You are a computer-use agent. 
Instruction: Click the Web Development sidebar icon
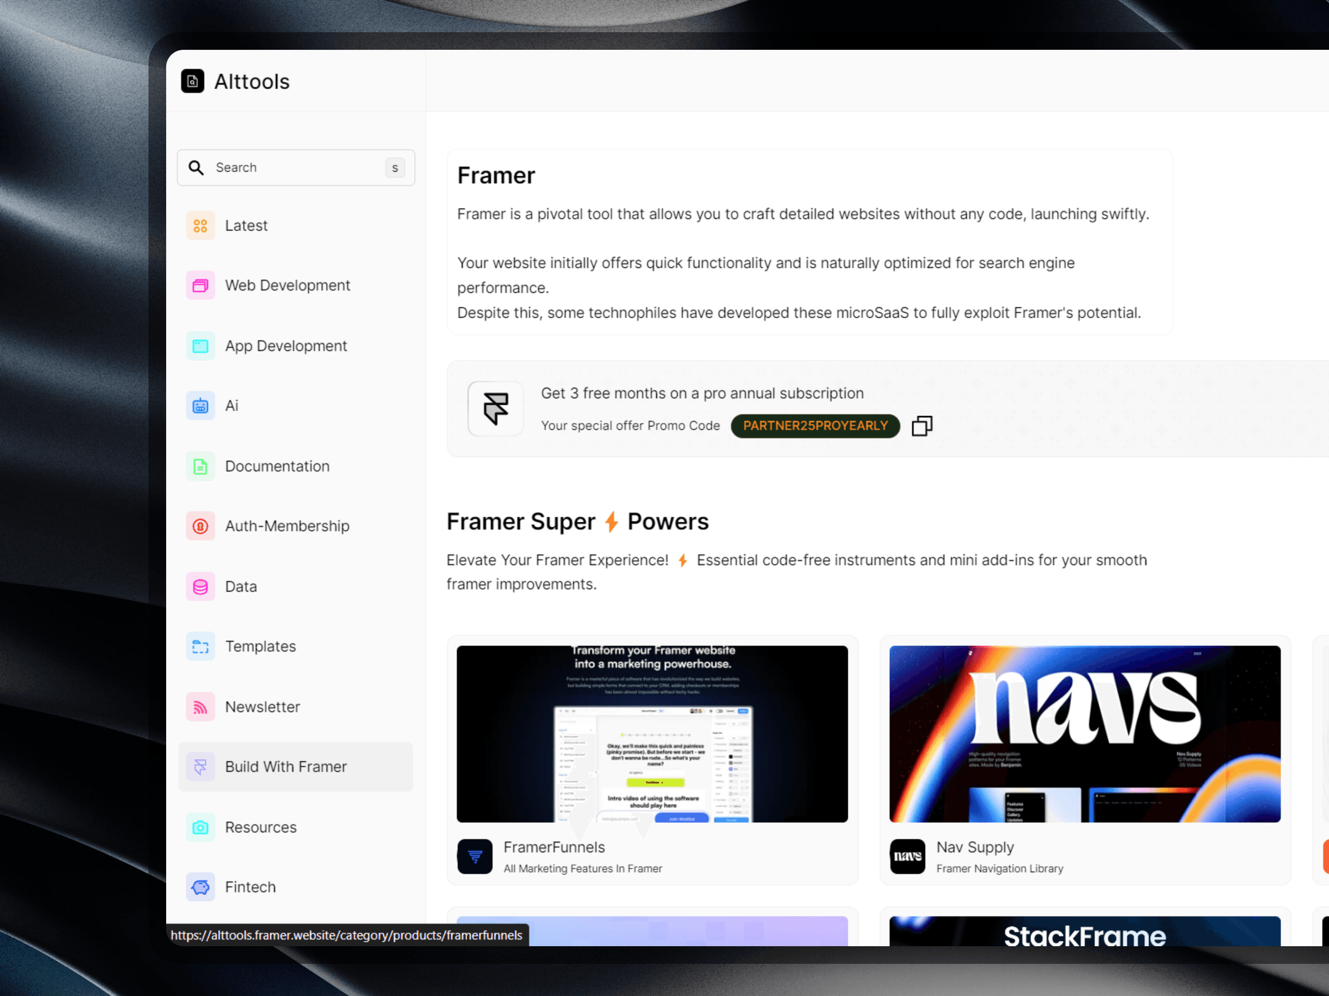click(x=201, y=284)
